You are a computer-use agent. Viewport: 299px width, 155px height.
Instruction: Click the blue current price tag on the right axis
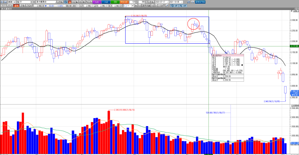(x=295, y=93)
